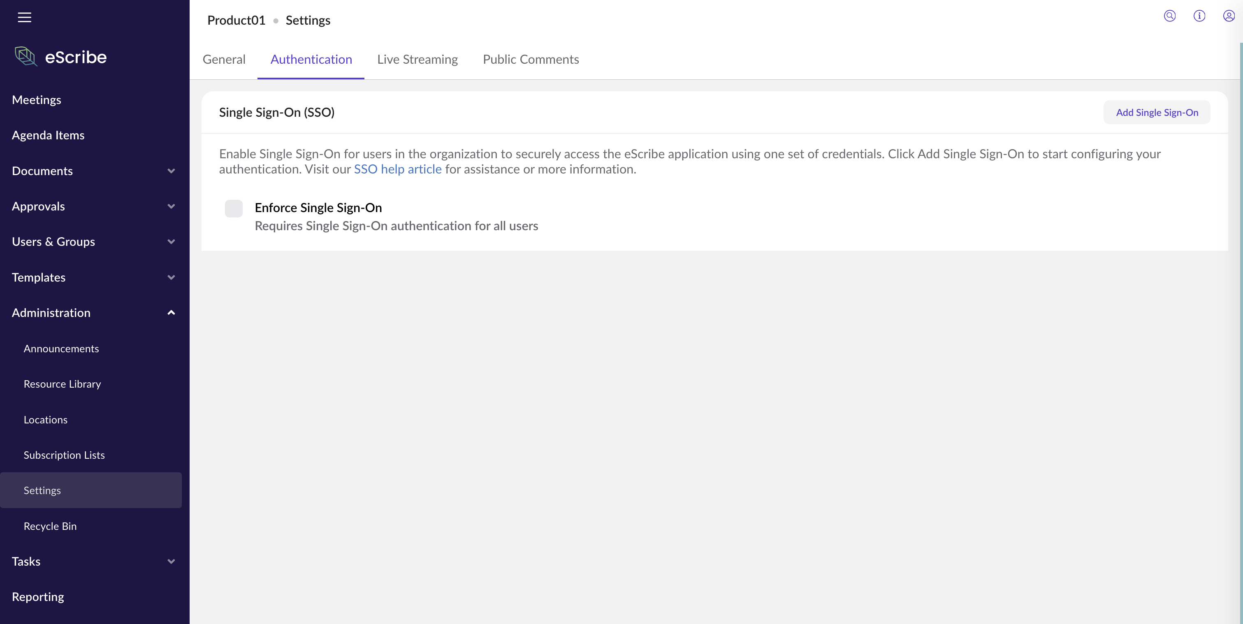Open the Reporting section
Image resolution: width=1243 pixels, height=624 pixels.
pos(38,596)
